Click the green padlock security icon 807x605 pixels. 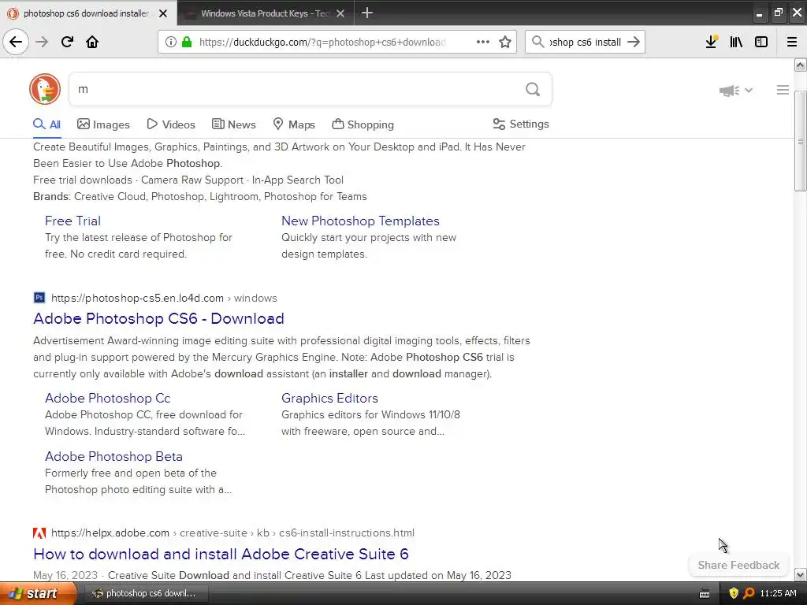[187, 42]
